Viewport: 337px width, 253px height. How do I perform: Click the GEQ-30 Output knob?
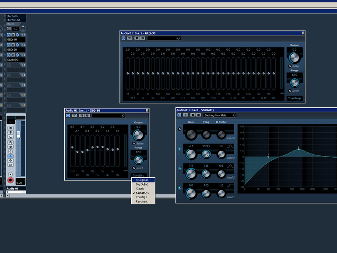[294, 57]
